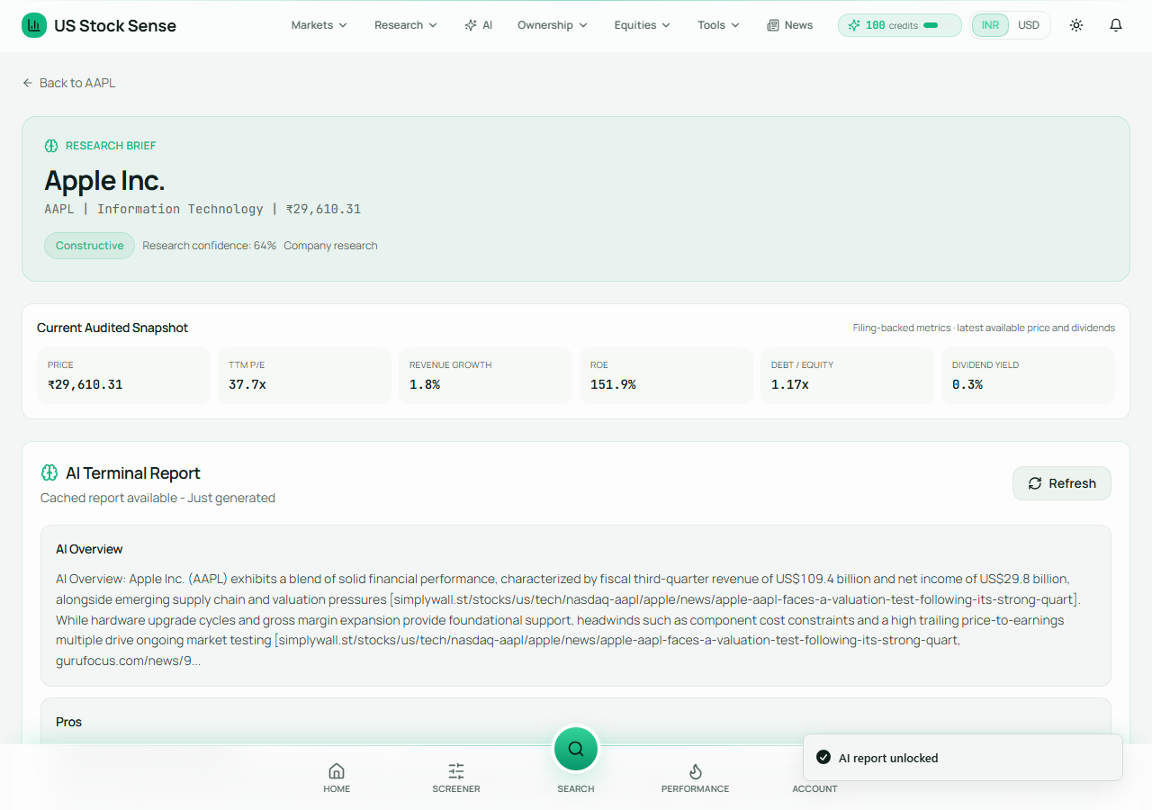Click the US Stock Sense brand name
1152x810 pixels.
pyautogui.click(x=115, y=25)
